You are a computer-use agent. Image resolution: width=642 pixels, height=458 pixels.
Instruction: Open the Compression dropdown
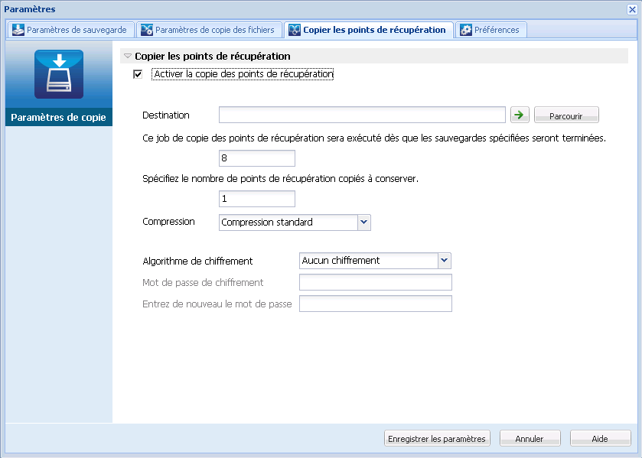click(364, 223)
